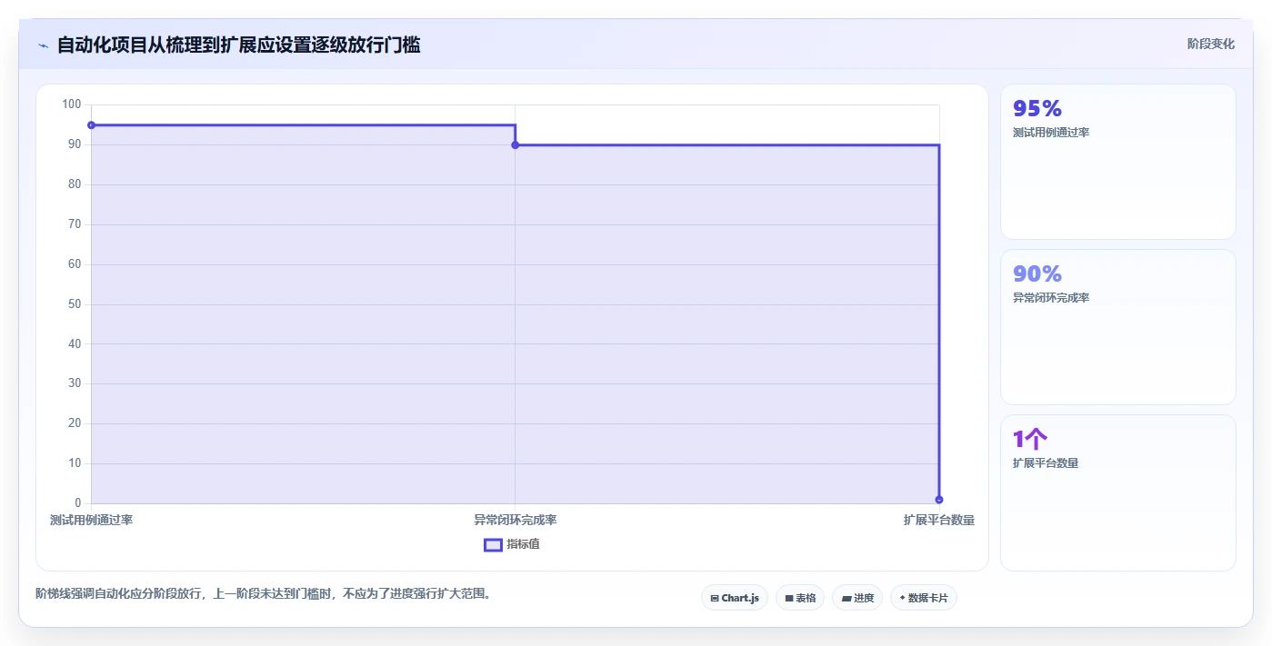Click the Chart.js tag's small icon
1272x646 pixels.
pos(715,598)
